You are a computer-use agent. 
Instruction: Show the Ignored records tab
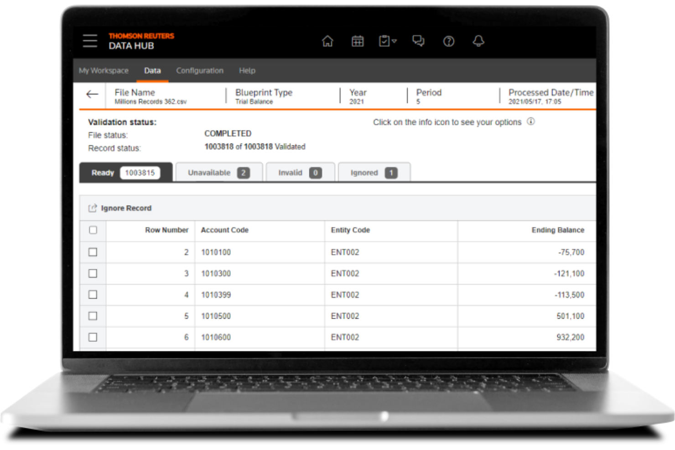pos(374,172)
